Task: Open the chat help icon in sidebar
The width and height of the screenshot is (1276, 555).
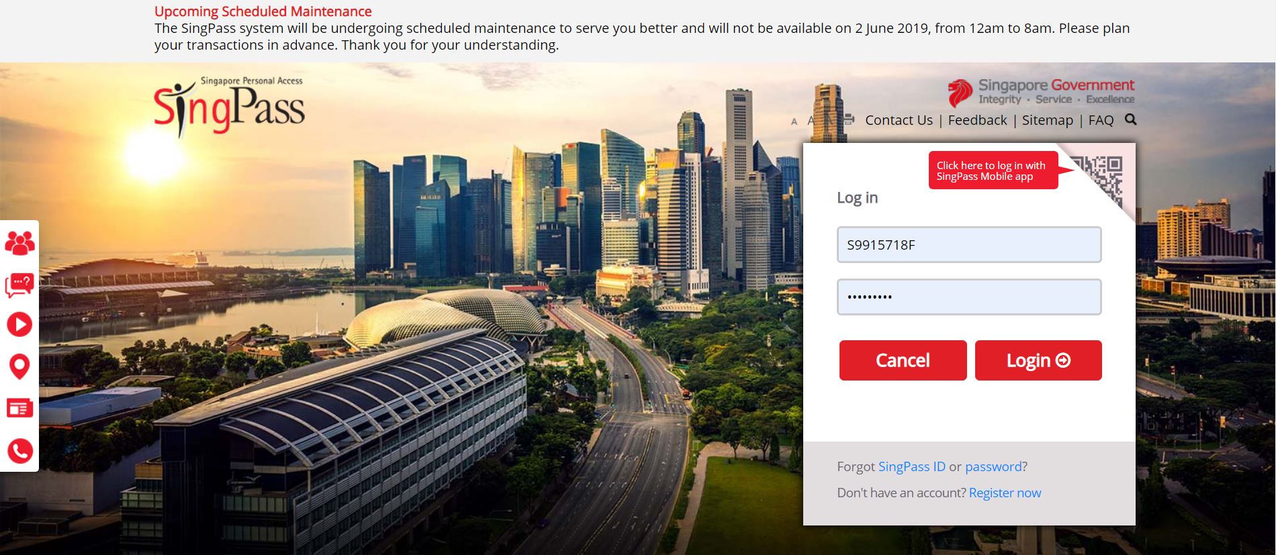Action: [x=19, y=285]
